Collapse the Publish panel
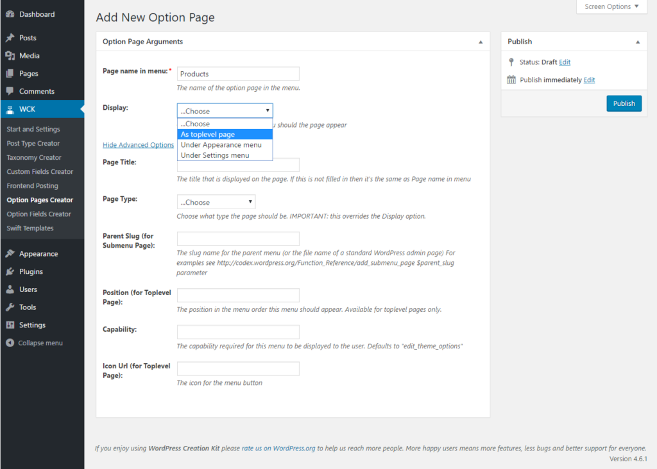 click(638, 41)
